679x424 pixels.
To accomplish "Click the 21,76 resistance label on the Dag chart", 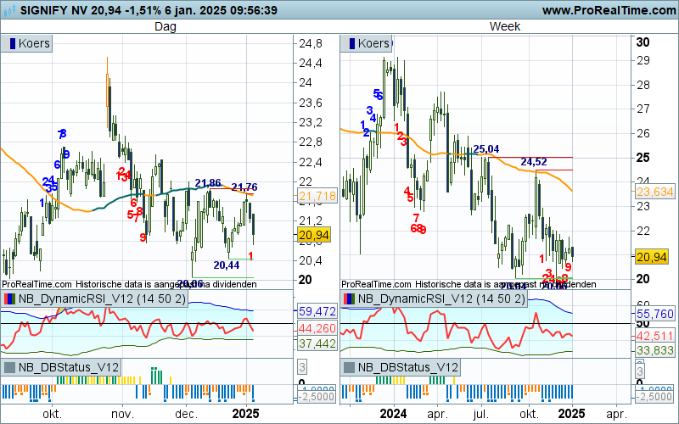I will pyautogui.click(x=244, y=187).
